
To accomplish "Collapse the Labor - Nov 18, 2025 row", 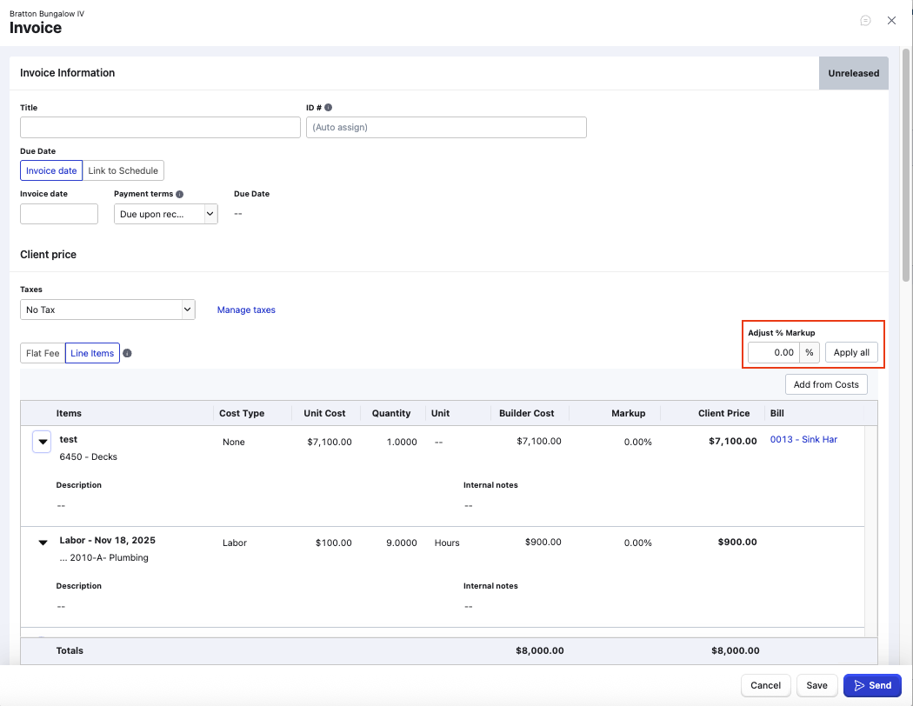I will click(42, 543).
